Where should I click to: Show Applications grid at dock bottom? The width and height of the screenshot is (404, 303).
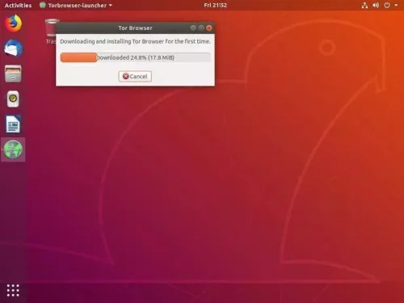coord(13,290)
